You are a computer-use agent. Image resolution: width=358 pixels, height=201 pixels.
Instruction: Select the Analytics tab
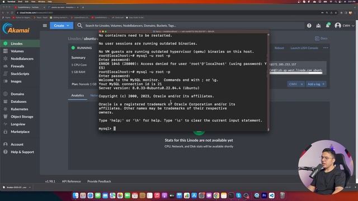click(x=77, y=95)
